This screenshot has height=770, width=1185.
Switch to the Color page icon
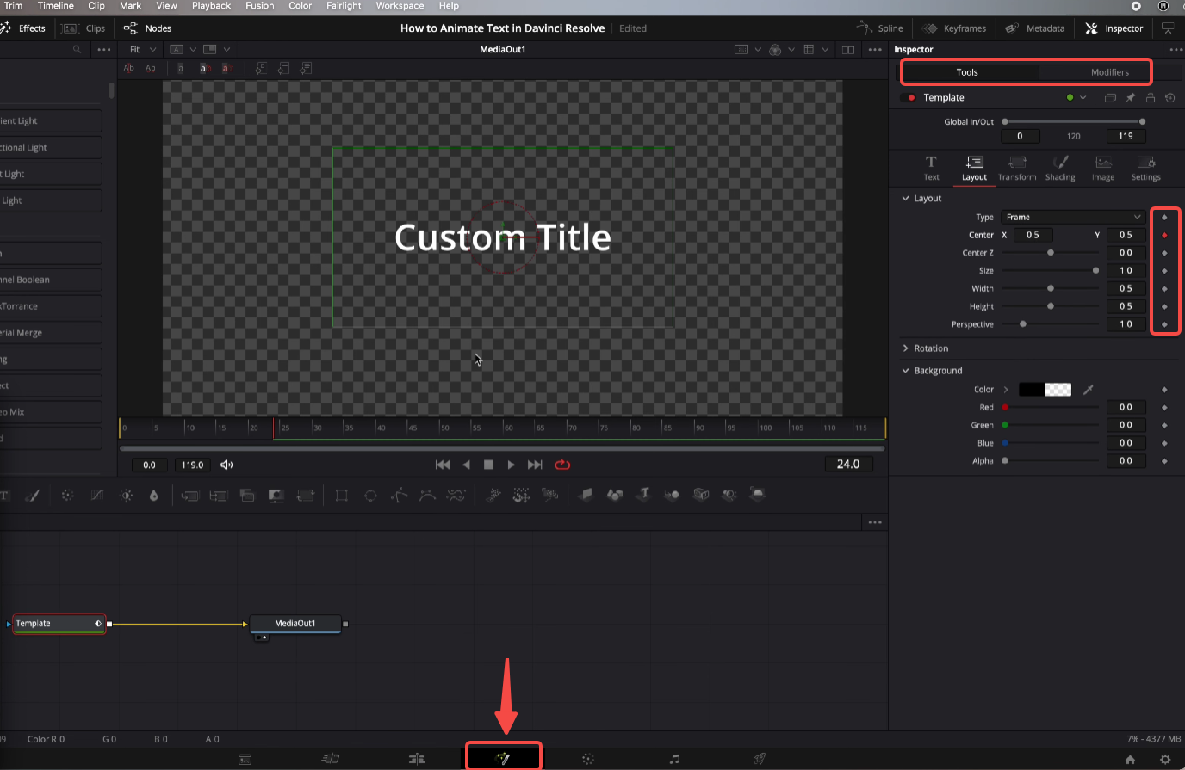(588, 758)
